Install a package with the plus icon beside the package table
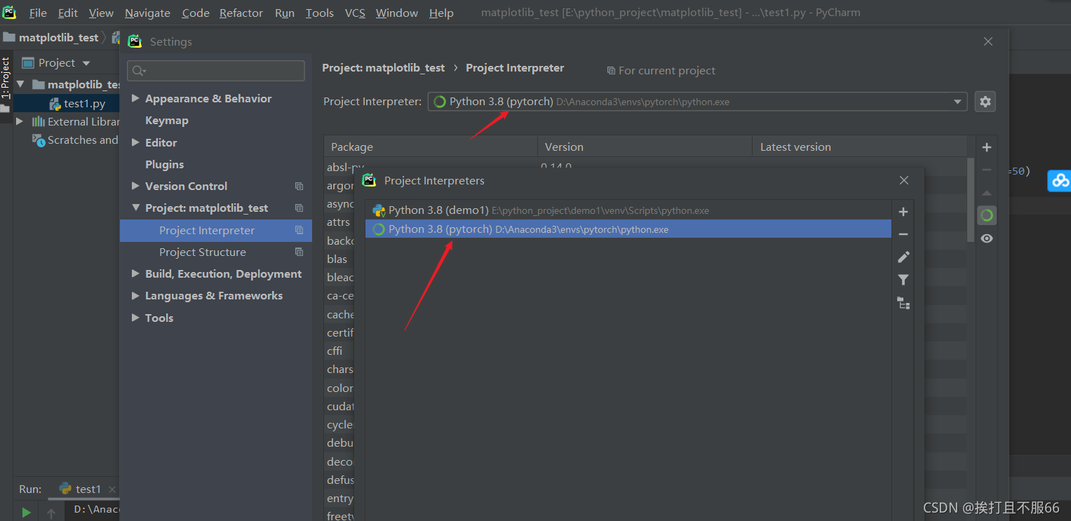The image size is (1071, 521). [987, 147]
